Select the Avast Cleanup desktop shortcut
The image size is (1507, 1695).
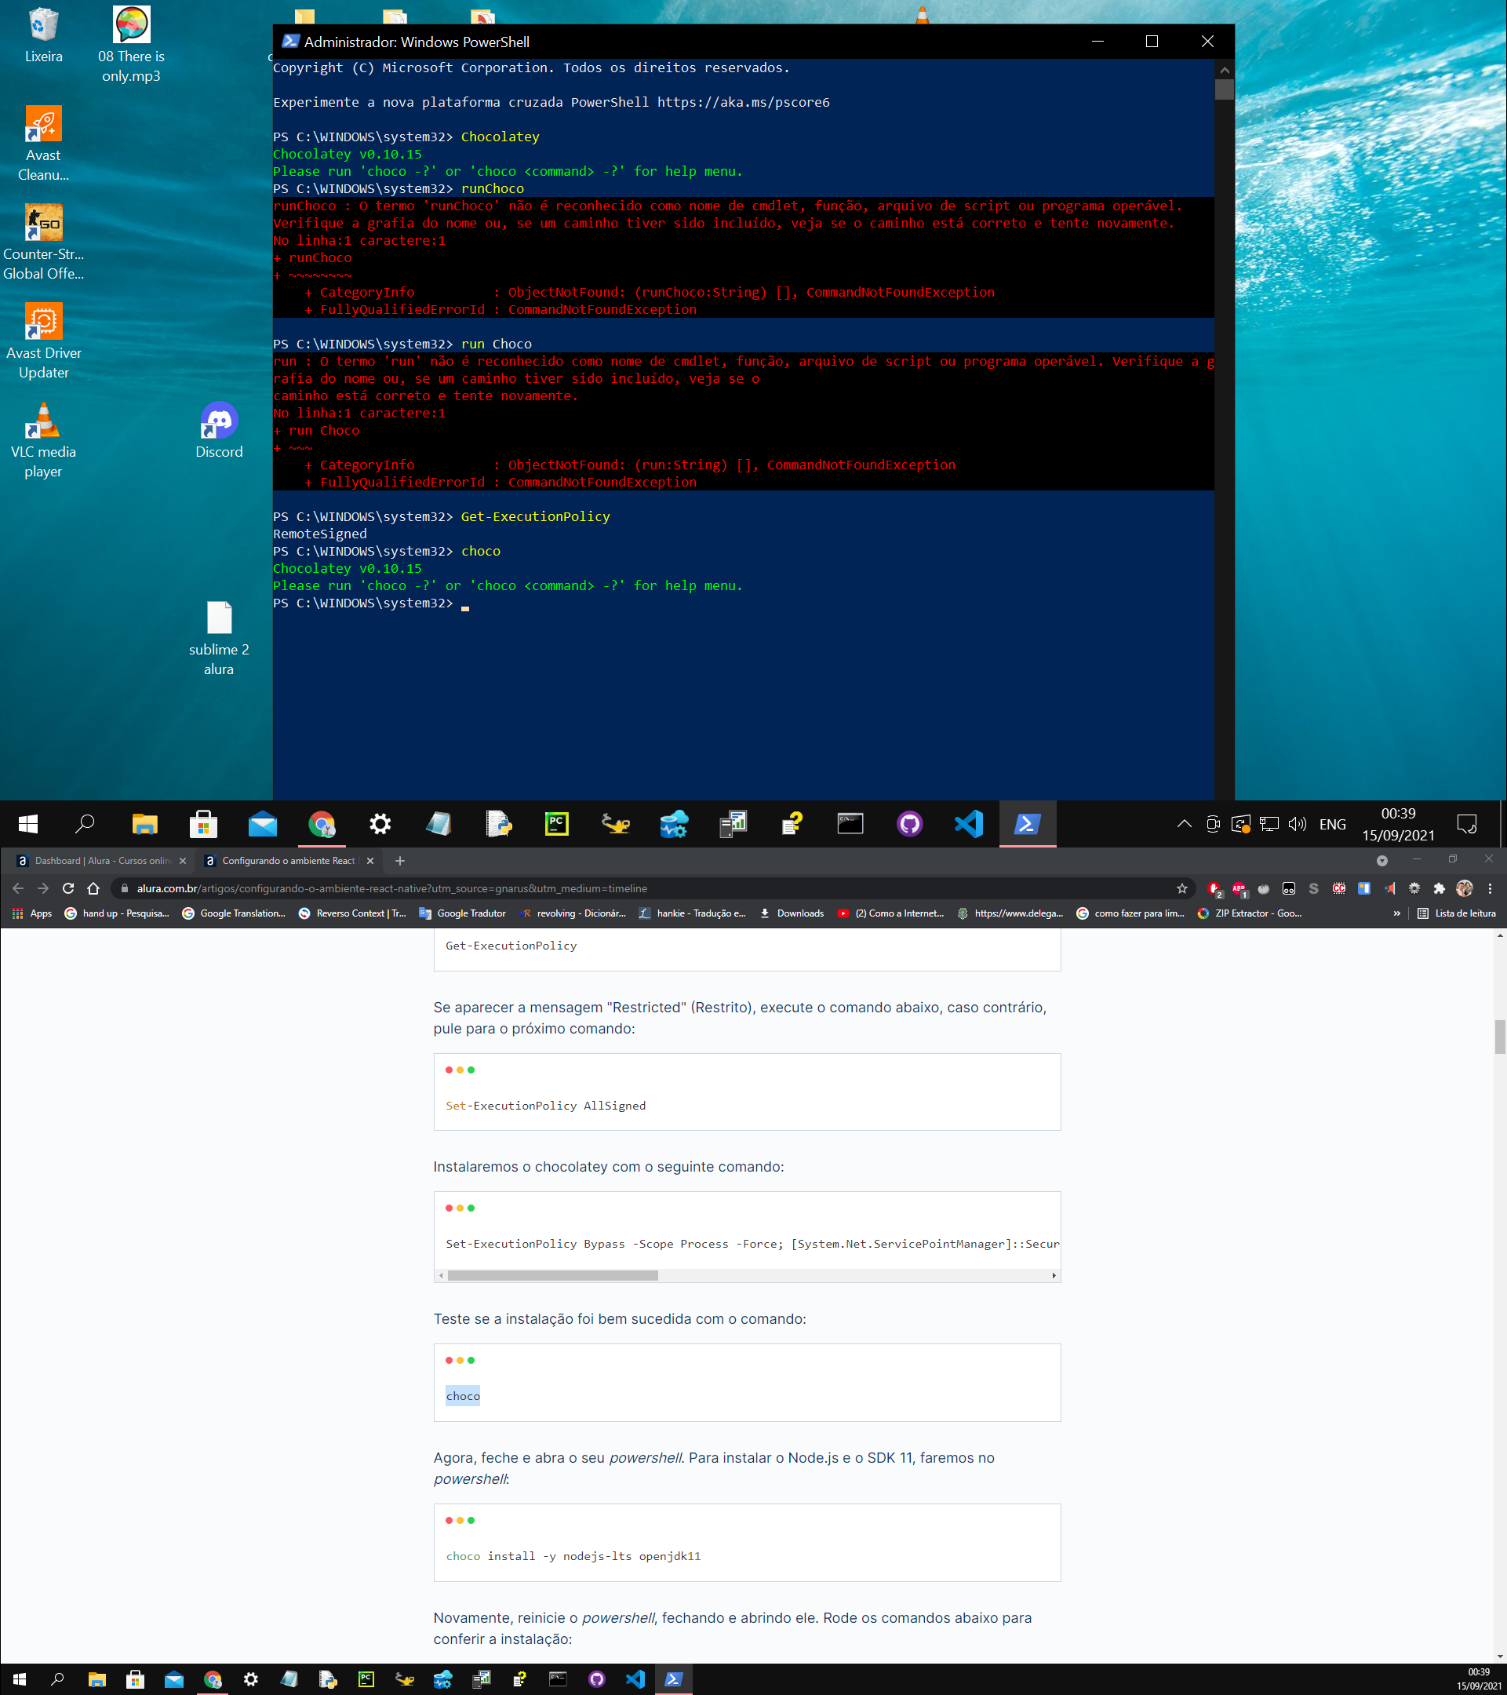(43, 144)
